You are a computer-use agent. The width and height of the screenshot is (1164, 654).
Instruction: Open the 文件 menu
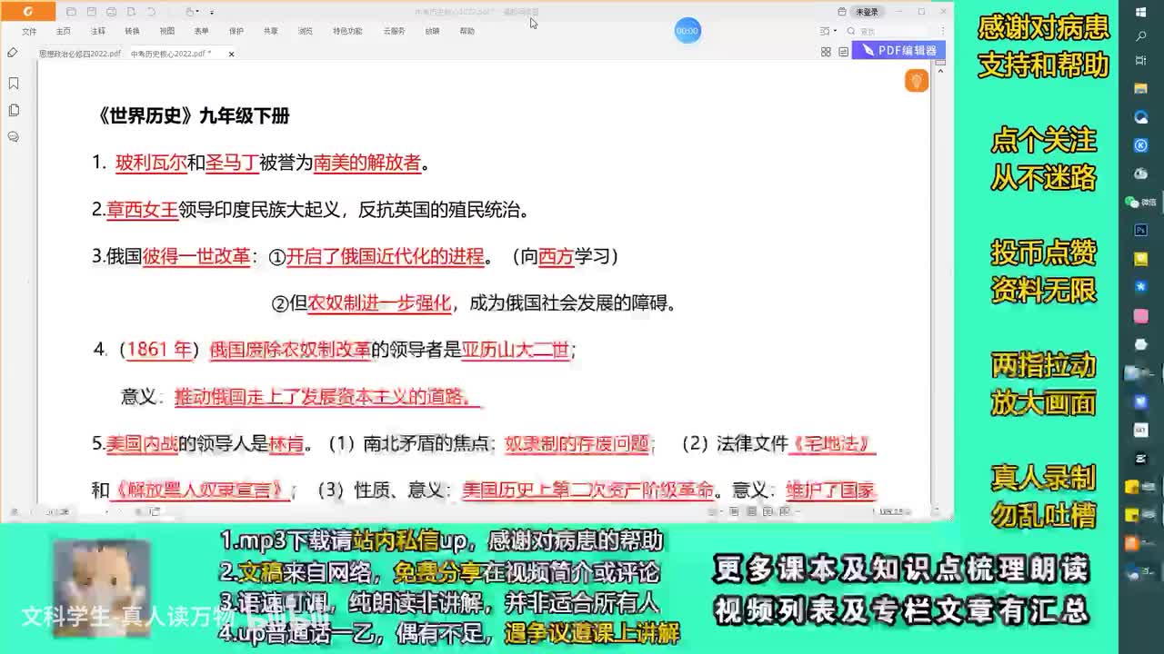[x=29, y=31]
